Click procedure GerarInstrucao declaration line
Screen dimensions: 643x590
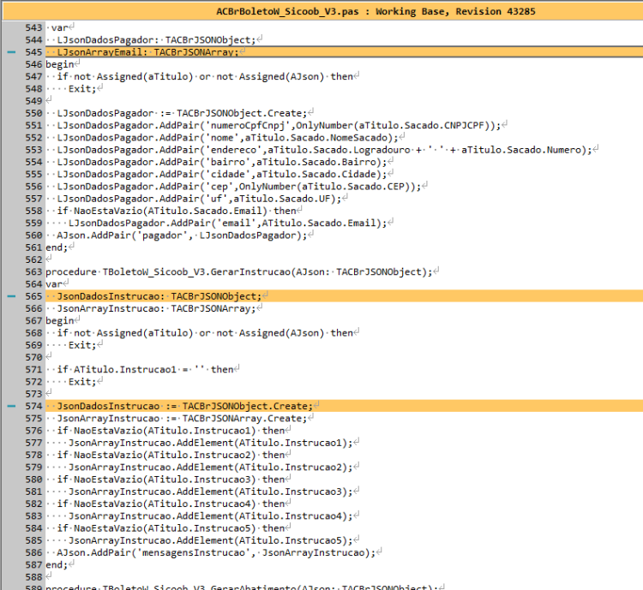(239, 271)
